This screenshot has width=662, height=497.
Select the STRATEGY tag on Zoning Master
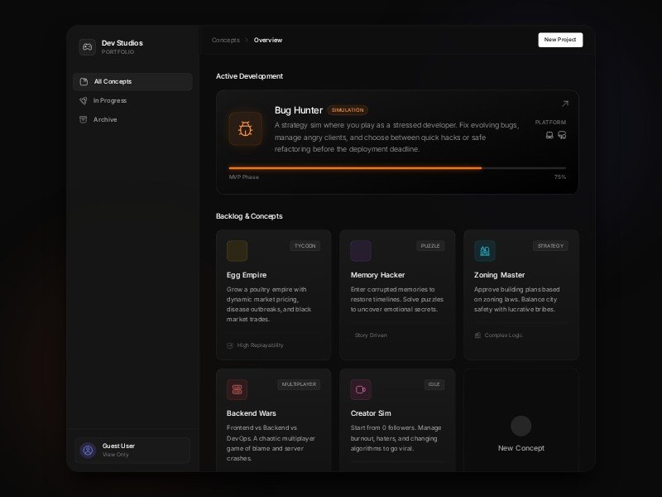click(x=550, y=246)
